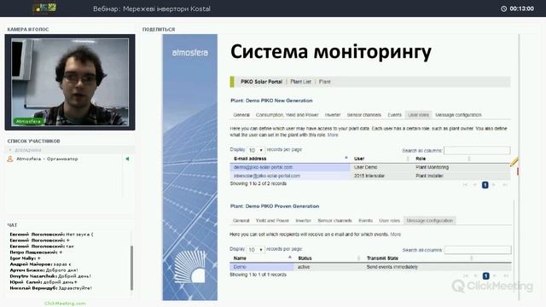The image size is (546, 307).
Task: Open Message configuration tab of New Generation plant
Action: [458, 115]
